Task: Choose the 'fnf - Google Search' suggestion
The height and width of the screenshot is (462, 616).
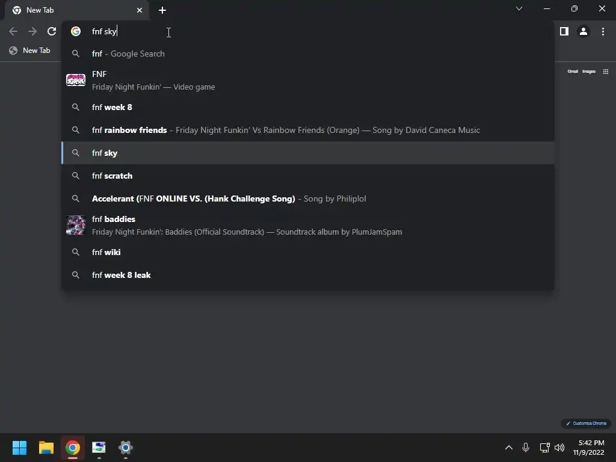Action: point(308,54)
